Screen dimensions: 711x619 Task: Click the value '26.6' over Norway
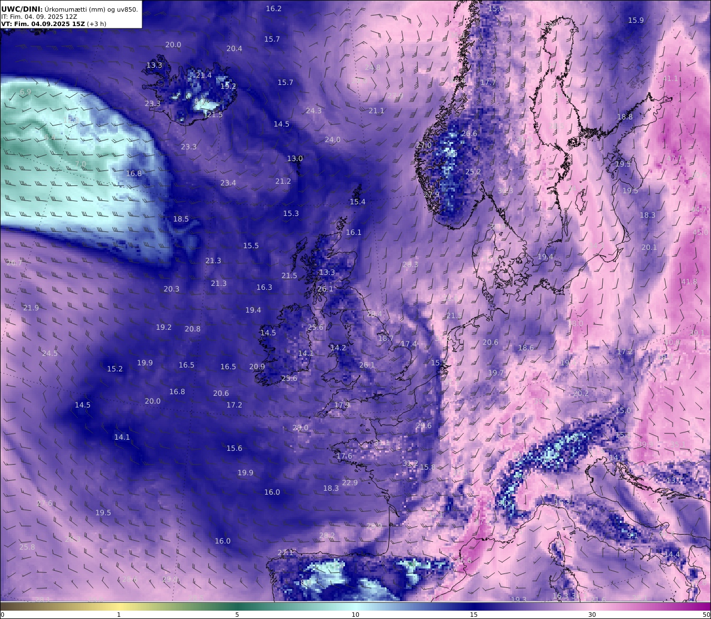click(x=469, y=133)
